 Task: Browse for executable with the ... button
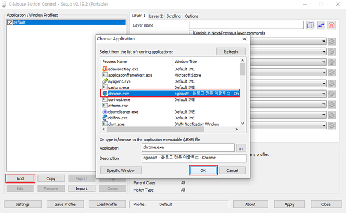click(x=240, y=148)
